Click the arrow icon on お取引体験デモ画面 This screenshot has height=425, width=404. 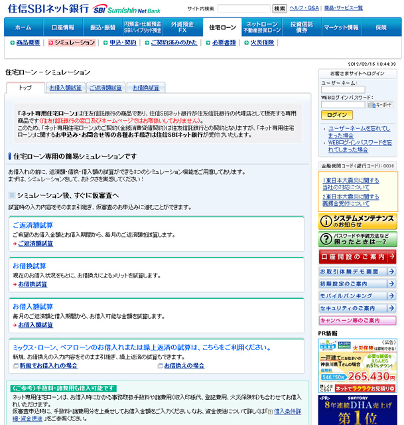coord(391,272)
